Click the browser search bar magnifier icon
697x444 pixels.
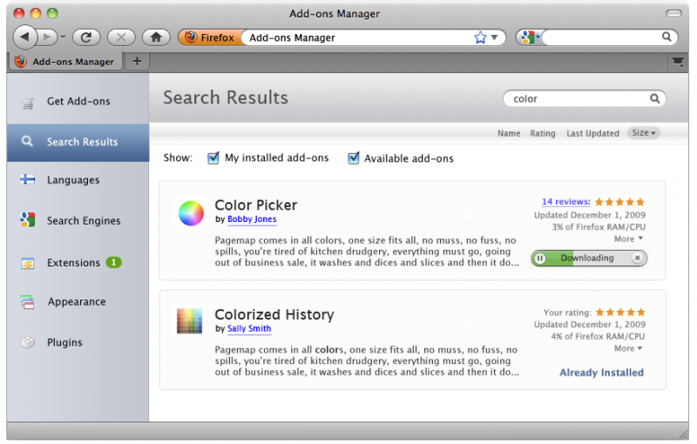[x=667, y=37]
